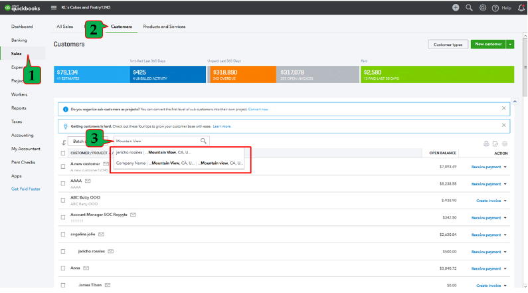Check the box for jericho rosales
The width and height of the screenshot is (528, 293).
63,252
